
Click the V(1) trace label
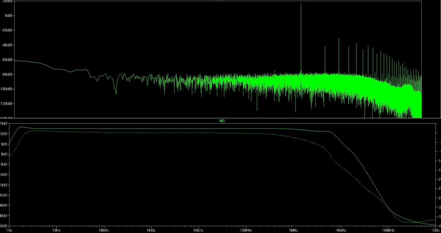tap(222, 121)
